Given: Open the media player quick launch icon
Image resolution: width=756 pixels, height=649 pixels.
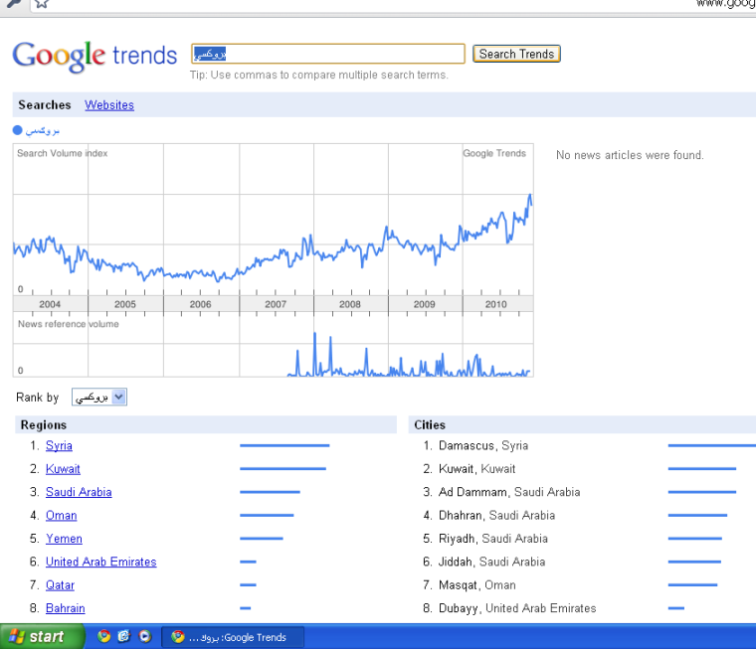Looking at the screenshot, I should (145, 637).
